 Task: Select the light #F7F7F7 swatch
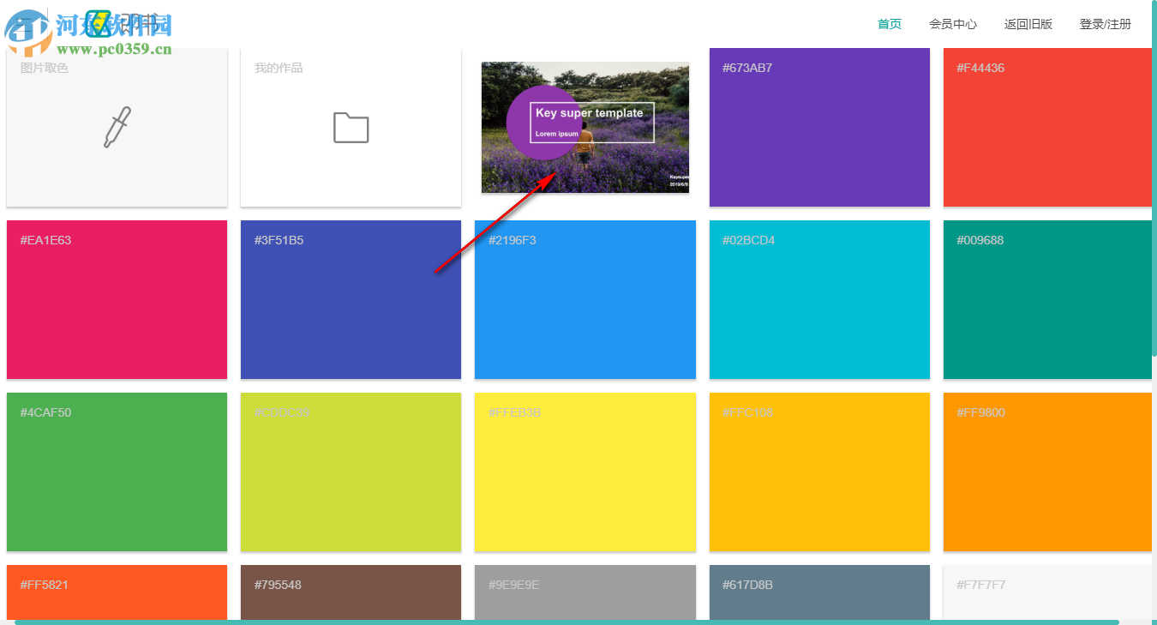tap(1047, 592)
